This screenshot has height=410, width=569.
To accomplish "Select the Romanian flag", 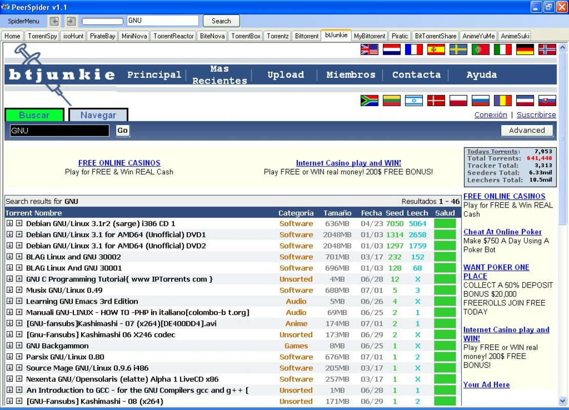I will (502, 100).
